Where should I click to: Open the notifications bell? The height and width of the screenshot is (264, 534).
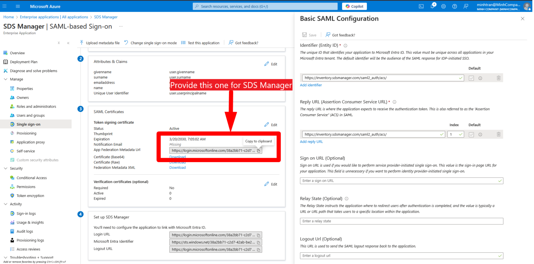tap(432, 6)
